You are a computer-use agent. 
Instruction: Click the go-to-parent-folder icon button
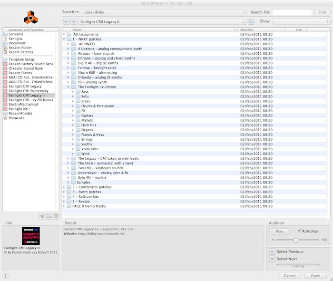click(x=251, y=22)
